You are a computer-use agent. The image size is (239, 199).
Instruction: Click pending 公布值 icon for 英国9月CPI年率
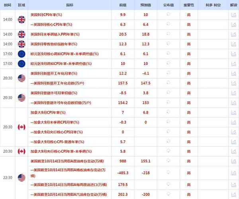pos(168,14)
